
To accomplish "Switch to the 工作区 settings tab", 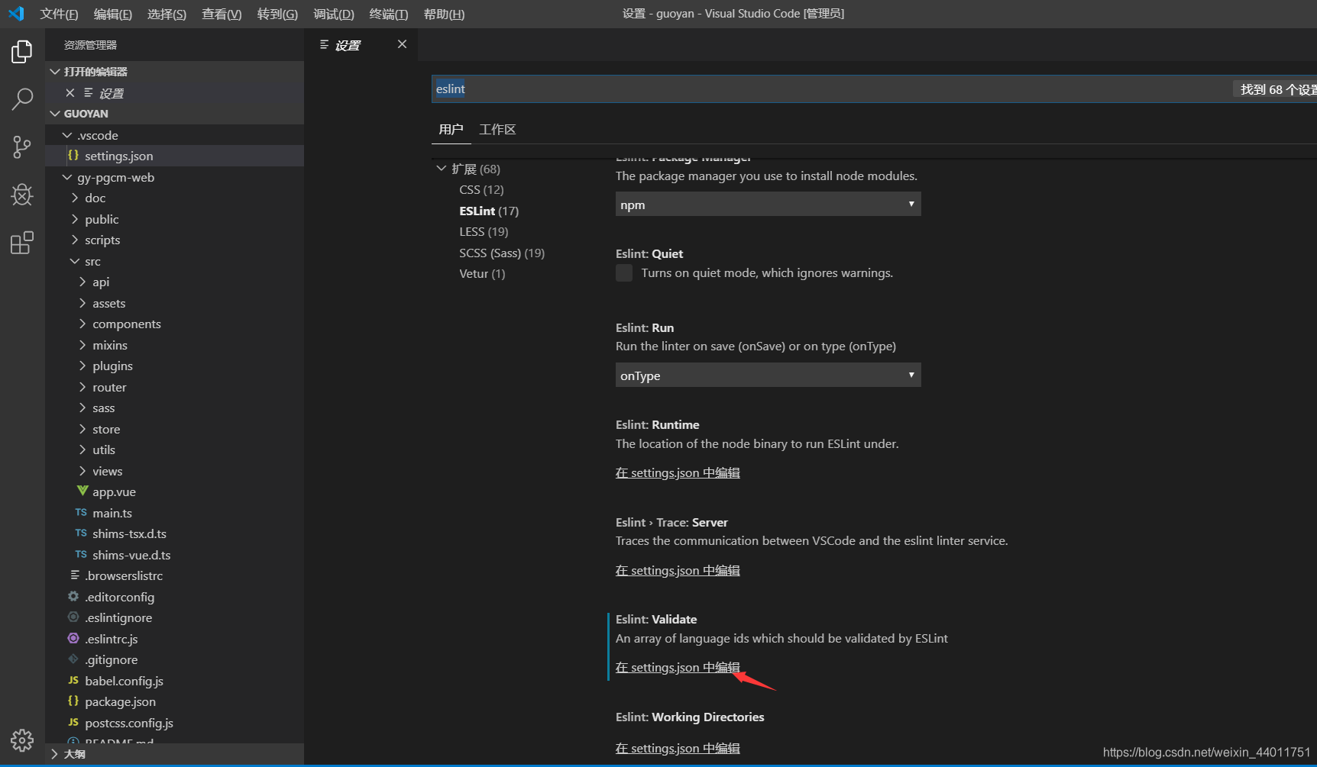I will [x=497, y=130].
